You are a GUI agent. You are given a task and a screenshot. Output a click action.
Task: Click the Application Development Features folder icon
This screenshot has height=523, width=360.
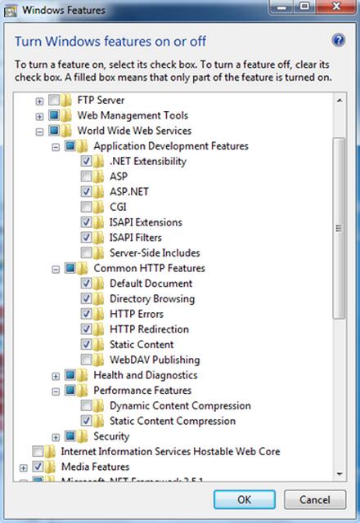tap(82, 145)
